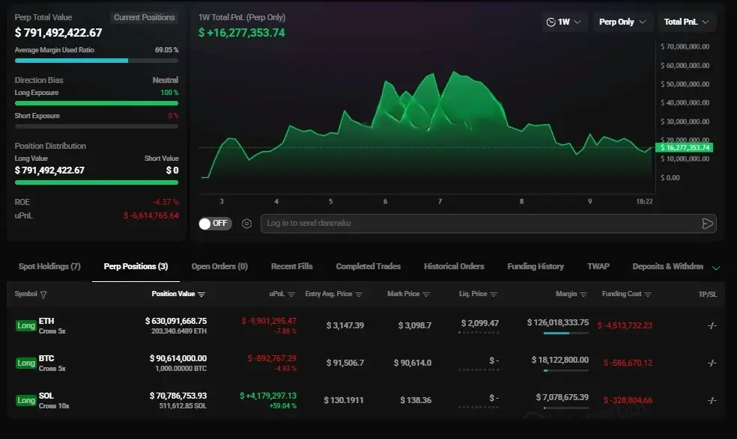Screen dimensions: 737x439
Task: Click the Short Exposure progress bar
Action: [x=97, y=126]
